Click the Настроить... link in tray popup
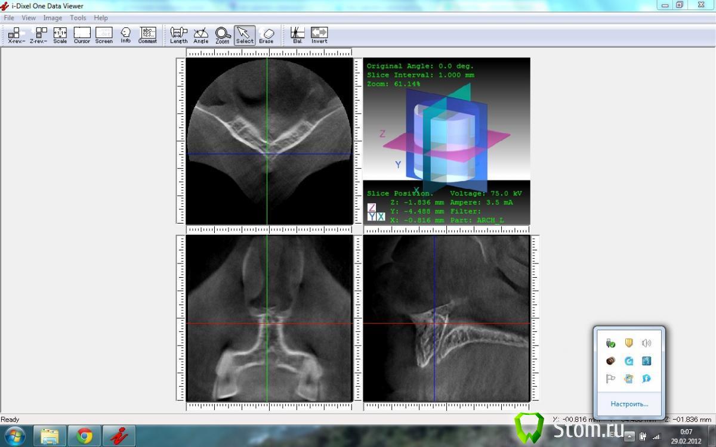 [x=629, y=404]
